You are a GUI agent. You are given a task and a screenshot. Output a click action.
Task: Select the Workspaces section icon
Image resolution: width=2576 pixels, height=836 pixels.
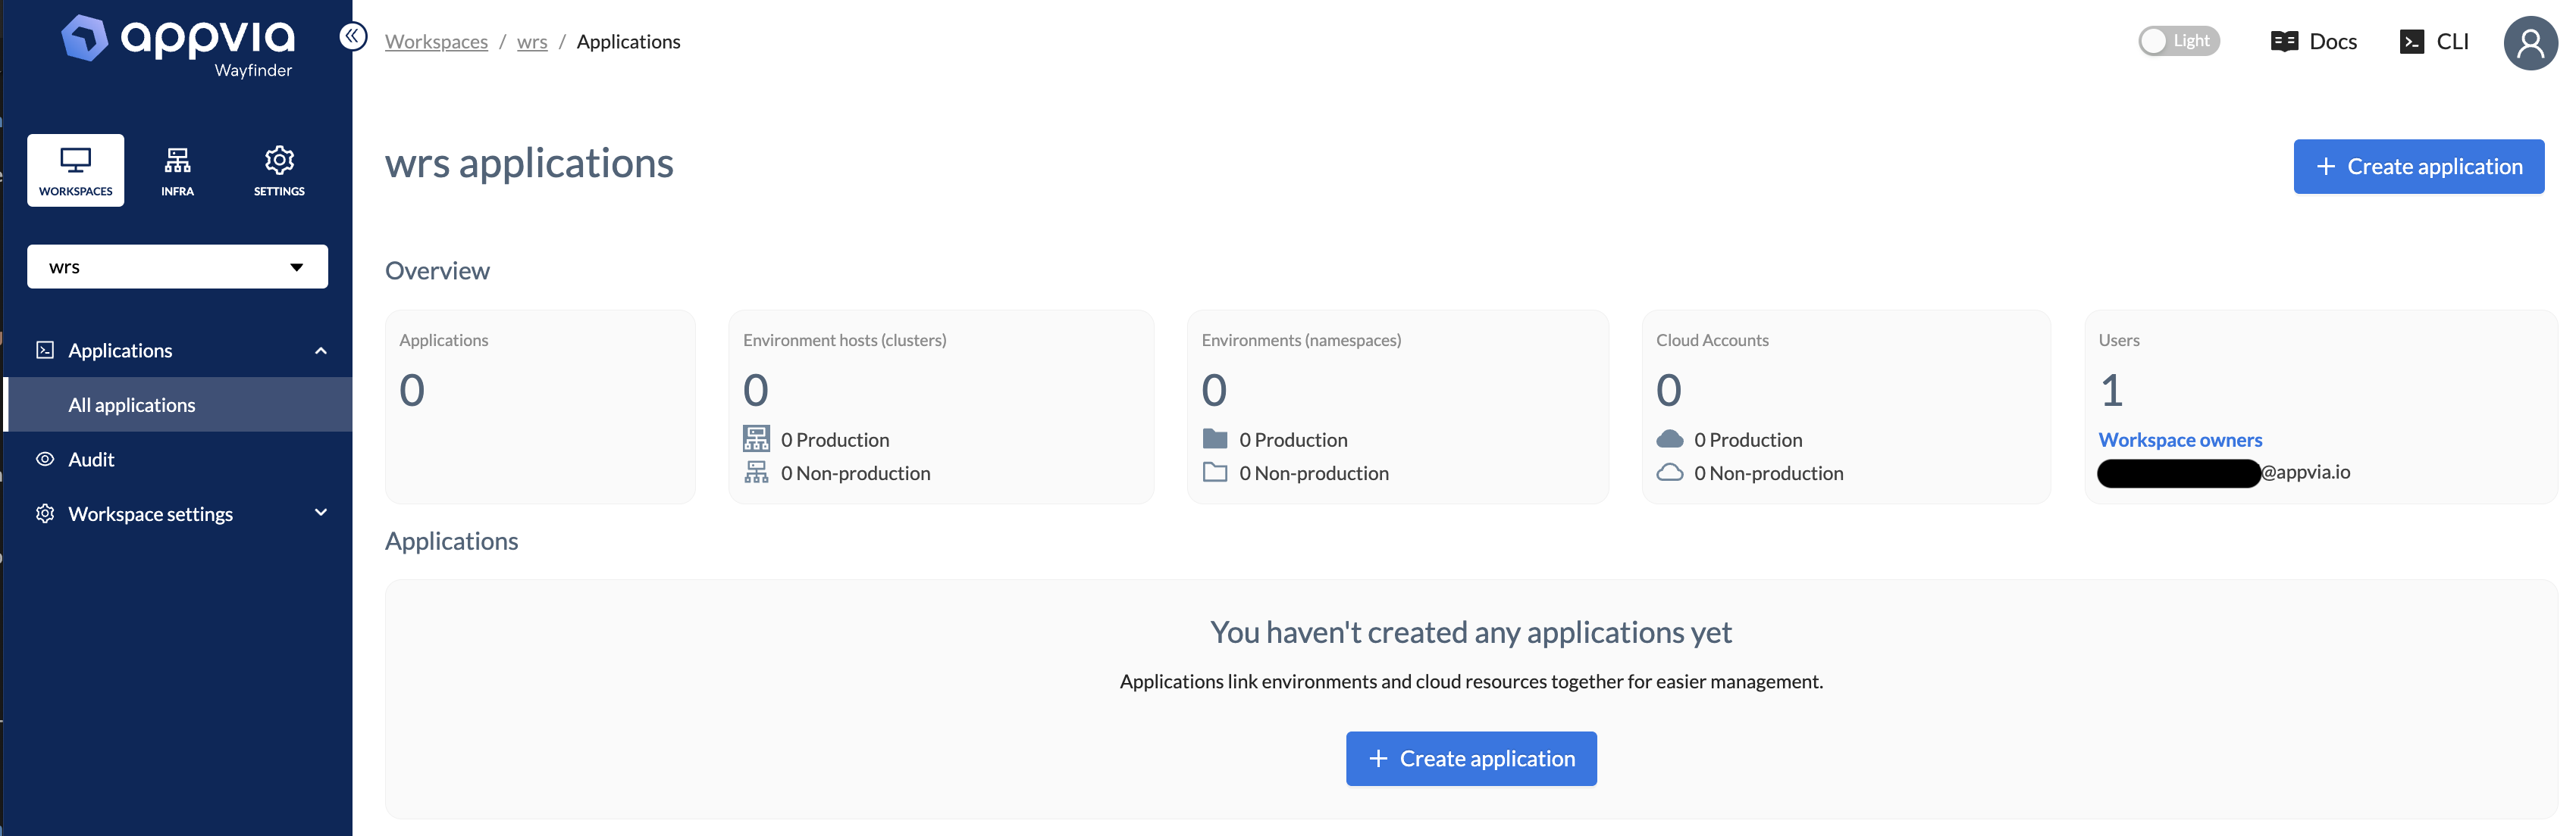click(x=75, y=168)
